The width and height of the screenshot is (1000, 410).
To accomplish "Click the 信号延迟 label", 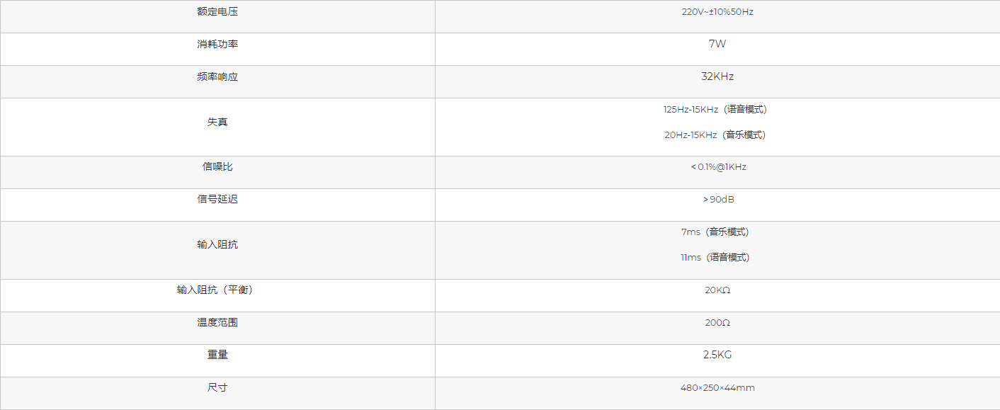I will click(217, 200).
